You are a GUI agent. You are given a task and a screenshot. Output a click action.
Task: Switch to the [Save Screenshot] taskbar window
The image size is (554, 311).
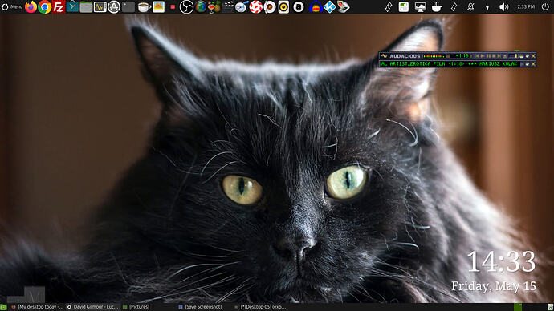coord(200,307)
